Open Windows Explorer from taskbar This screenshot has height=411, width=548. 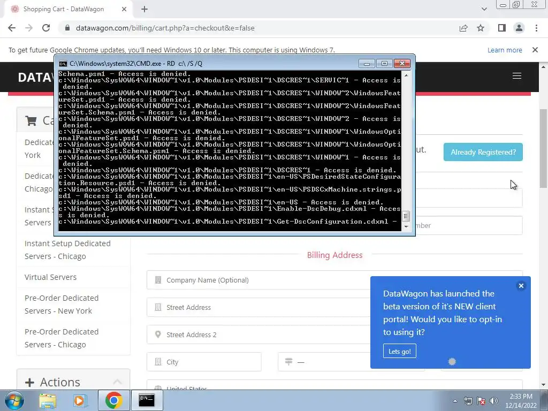(48, 400)
